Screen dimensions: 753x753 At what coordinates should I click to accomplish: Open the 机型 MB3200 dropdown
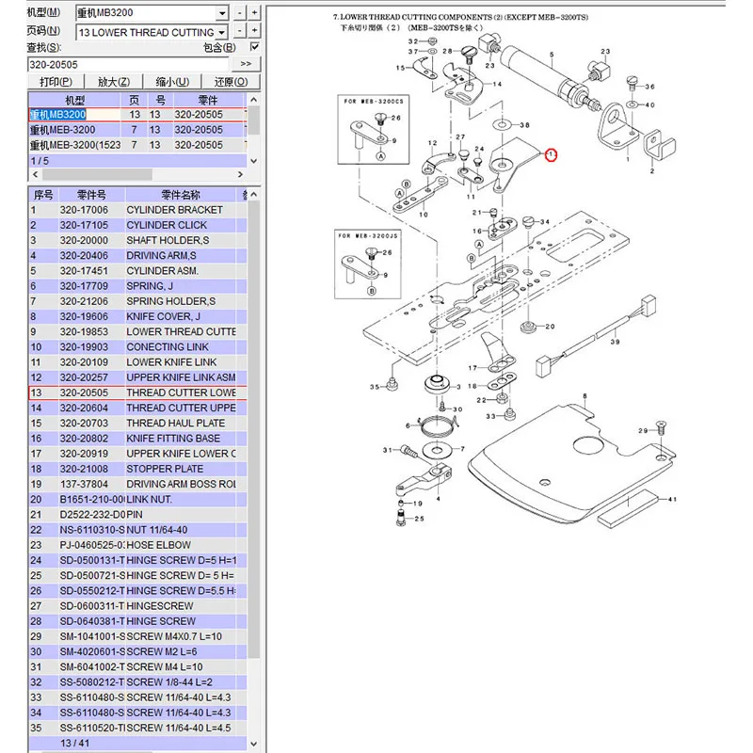click(x=222, y=13)
